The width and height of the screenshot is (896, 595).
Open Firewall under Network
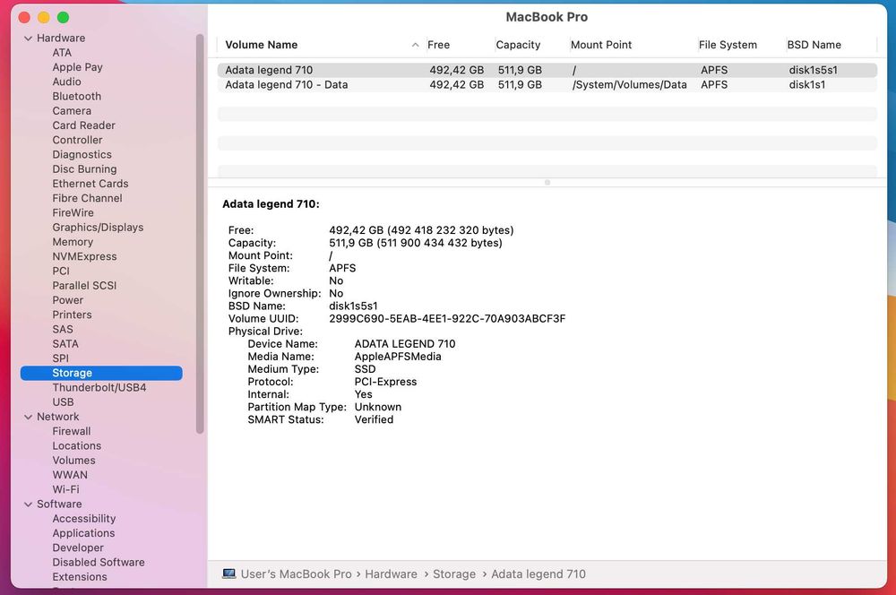[72, 432]
